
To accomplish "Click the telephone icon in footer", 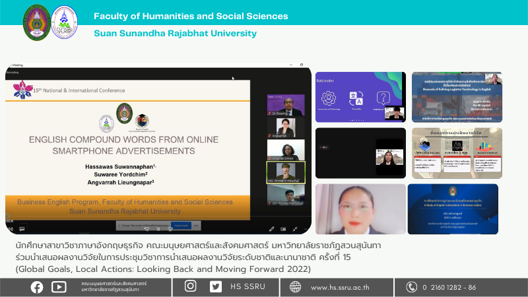I will pyautogui.click(x=412, y=286).
